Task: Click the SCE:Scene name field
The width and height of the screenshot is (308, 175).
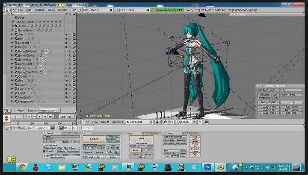Action: (133, 10)
